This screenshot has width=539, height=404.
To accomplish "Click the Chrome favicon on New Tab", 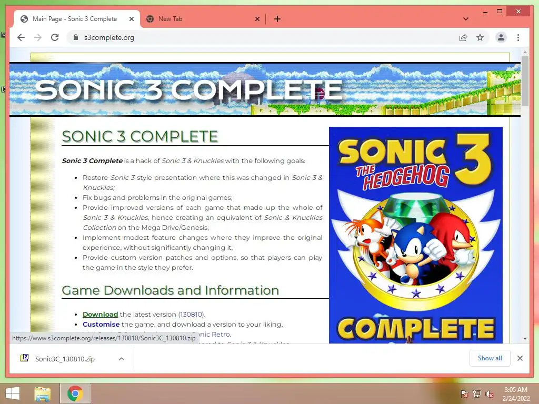I will click(150, 19).
